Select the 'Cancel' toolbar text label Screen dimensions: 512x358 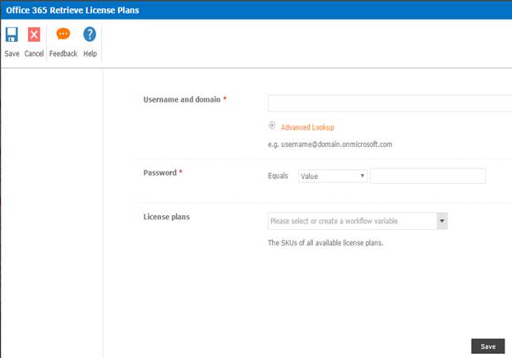[34, 53]
